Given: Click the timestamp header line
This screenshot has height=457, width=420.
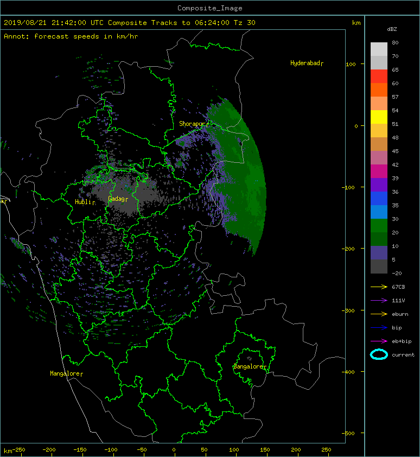Looking at the screenshot, I should [x=130, y=23].
